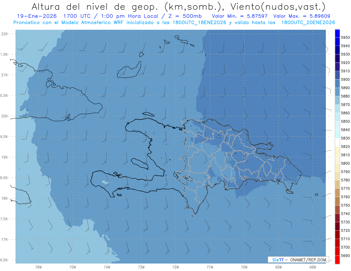Click the '5690' legend value
This screenshot has width=351, height=271.
pyautogui.click(x=345, y=256)
